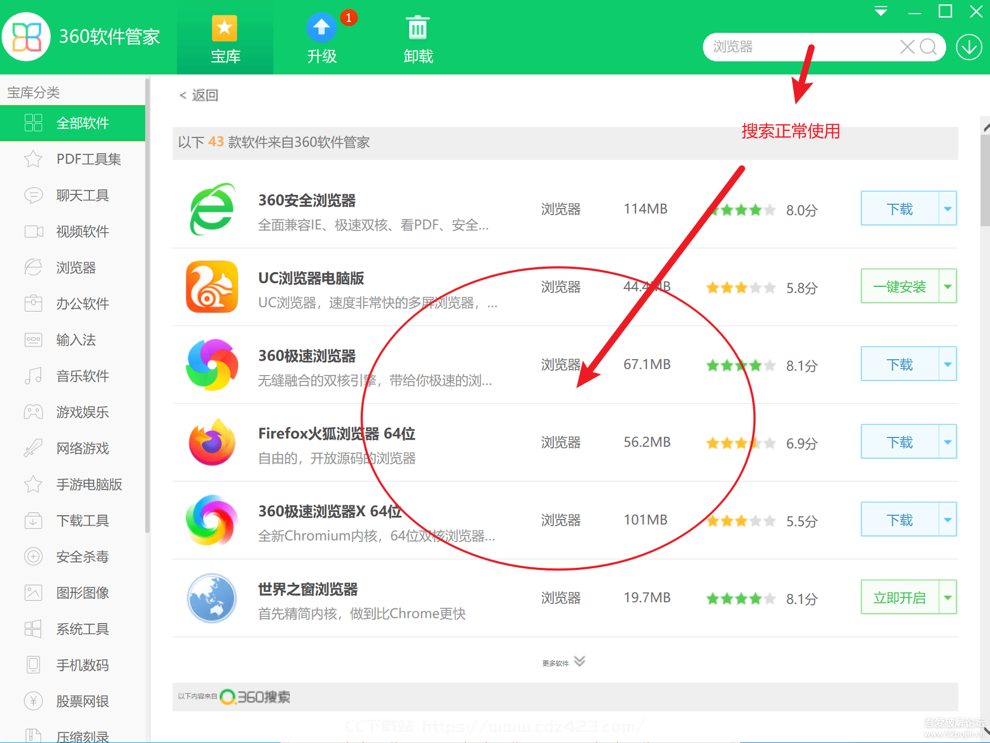Image resolution: width=990 pixels, height=743 pixels.
Task: Click 立即开启 for 世界之窗浏览器
Action: tap(900, 597)
